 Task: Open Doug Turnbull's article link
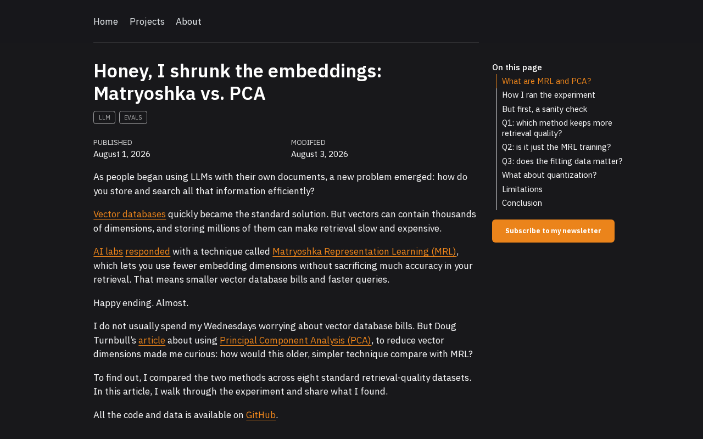(x=152, y=340)
